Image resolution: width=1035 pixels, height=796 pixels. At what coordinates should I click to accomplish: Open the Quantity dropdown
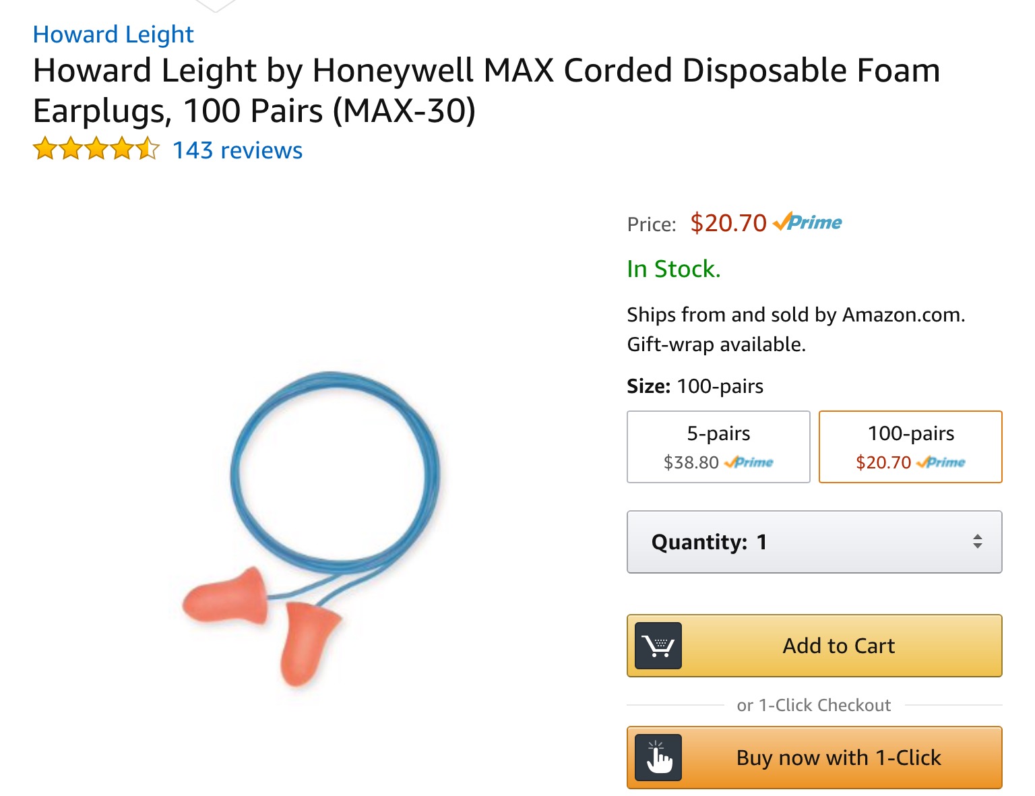[x=814, y=542]
